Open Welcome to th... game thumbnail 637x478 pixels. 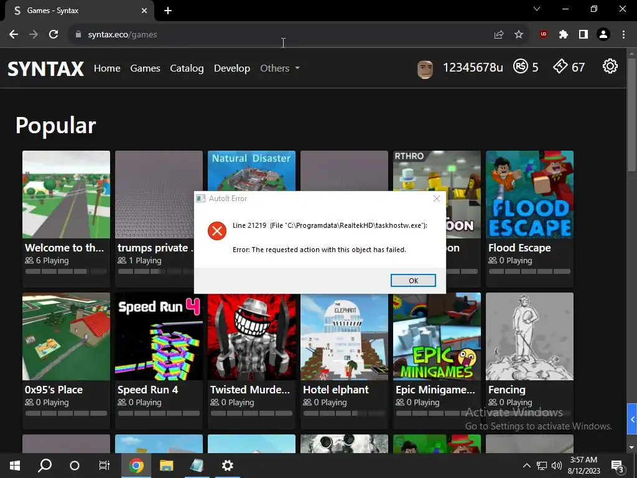point(66,195)
